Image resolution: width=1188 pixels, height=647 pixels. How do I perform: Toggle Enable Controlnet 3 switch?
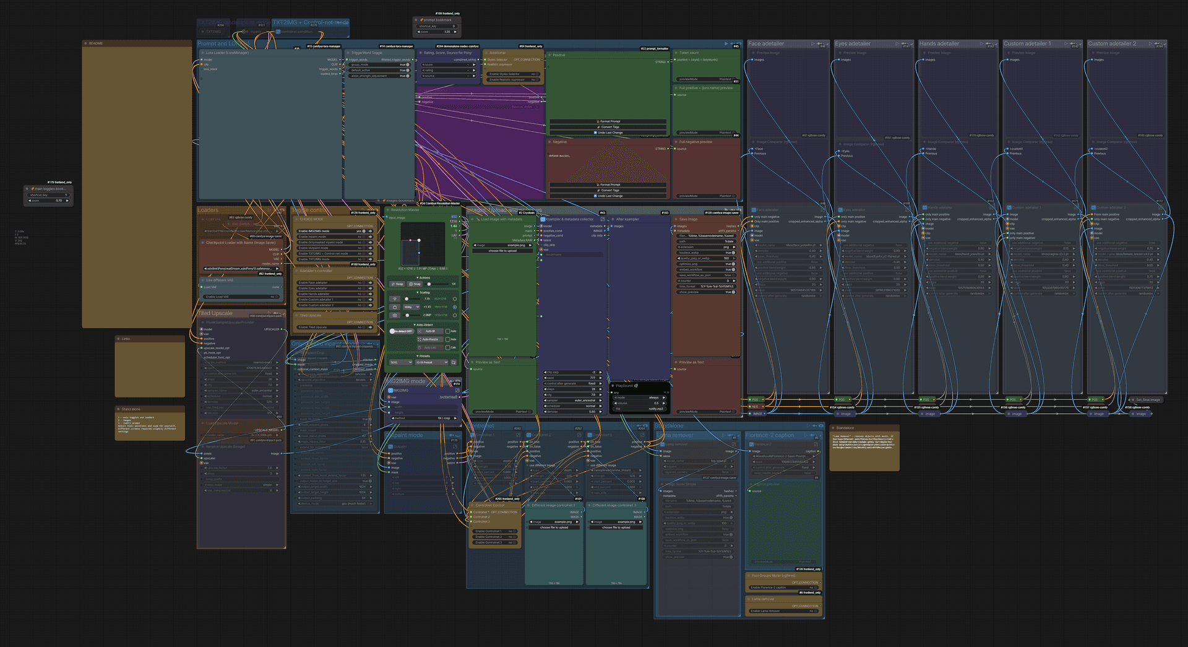(514, 542)
